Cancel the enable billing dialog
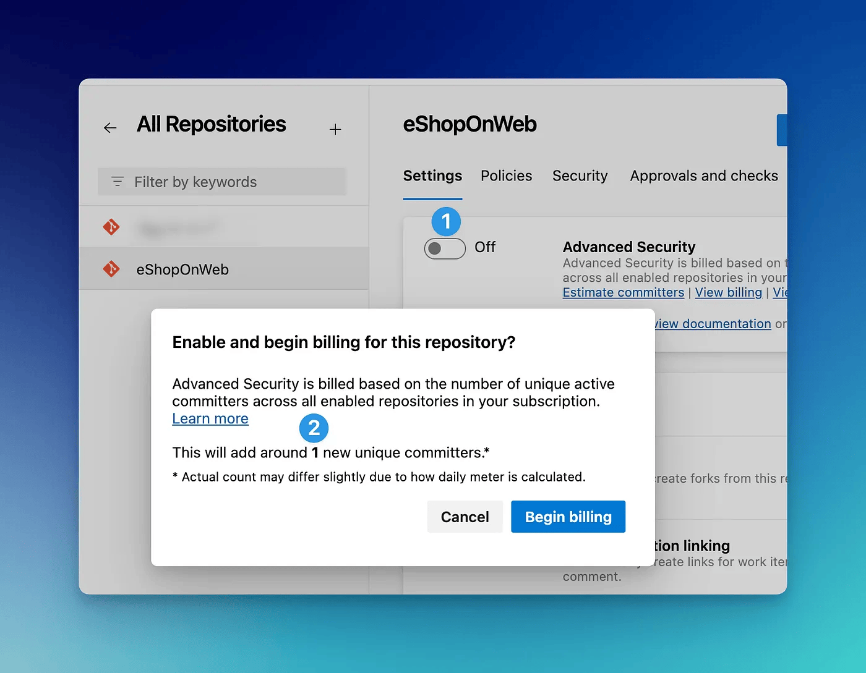Viewport: 866px width, 673px height. pyautogui.click(x=465, y=517)
